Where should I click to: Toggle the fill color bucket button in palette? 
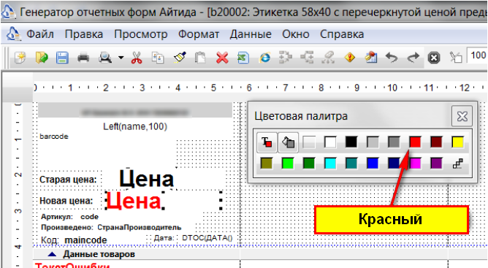[288, 142]
